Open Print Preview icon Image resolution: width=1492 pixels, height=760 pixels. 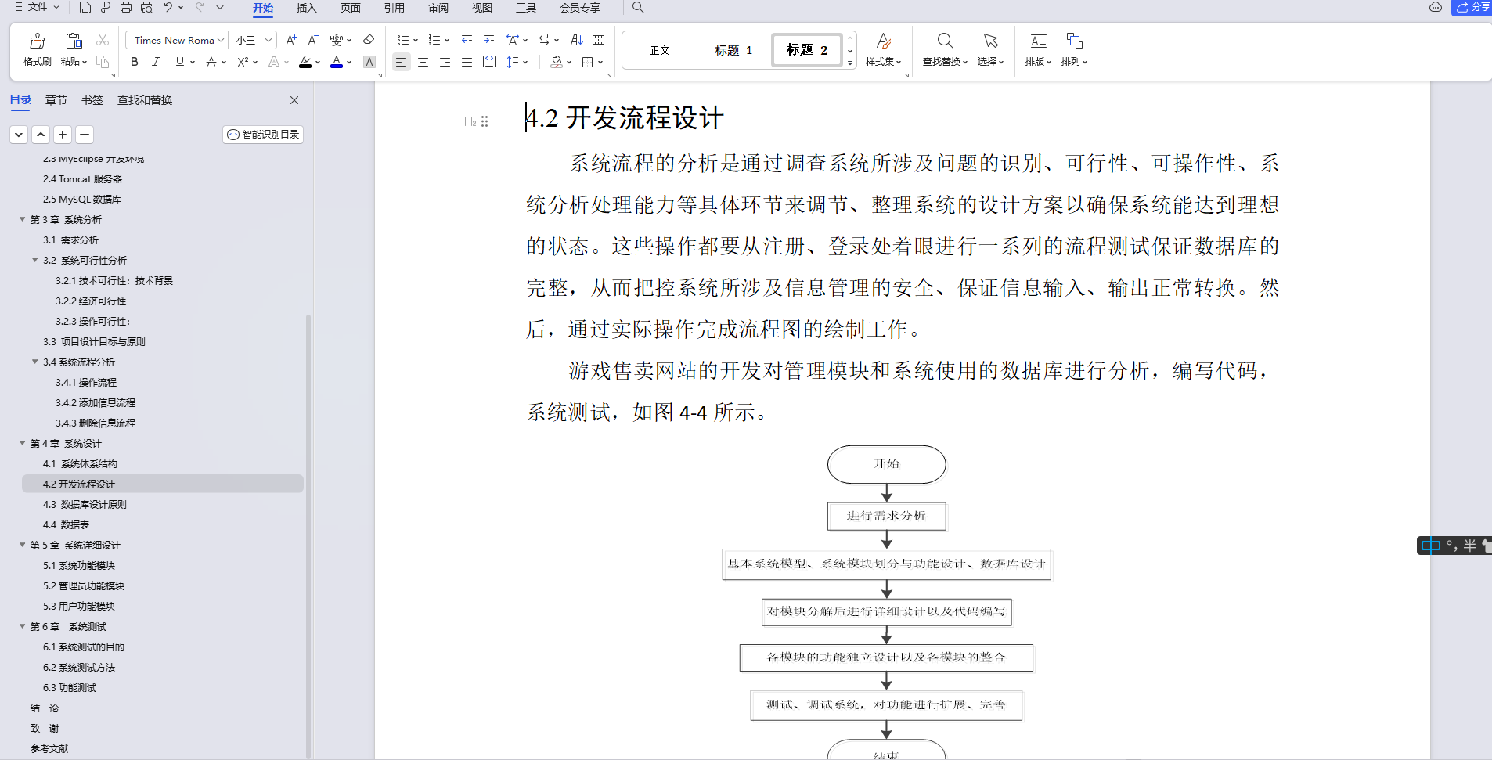(x=146, y=7)
